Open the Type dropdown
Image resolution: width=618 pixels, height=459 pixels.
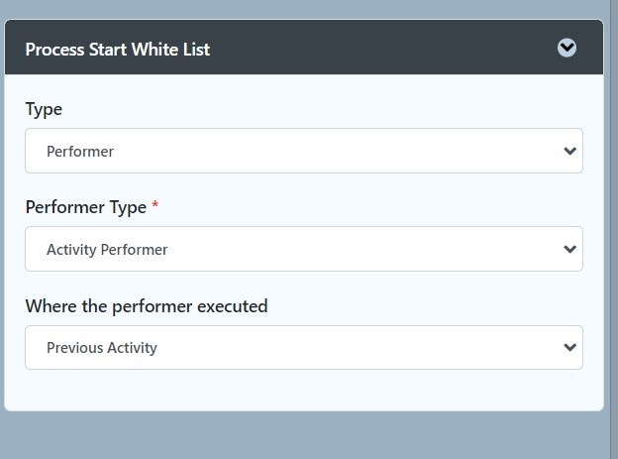pyautogui.click(x=304, y=151)
